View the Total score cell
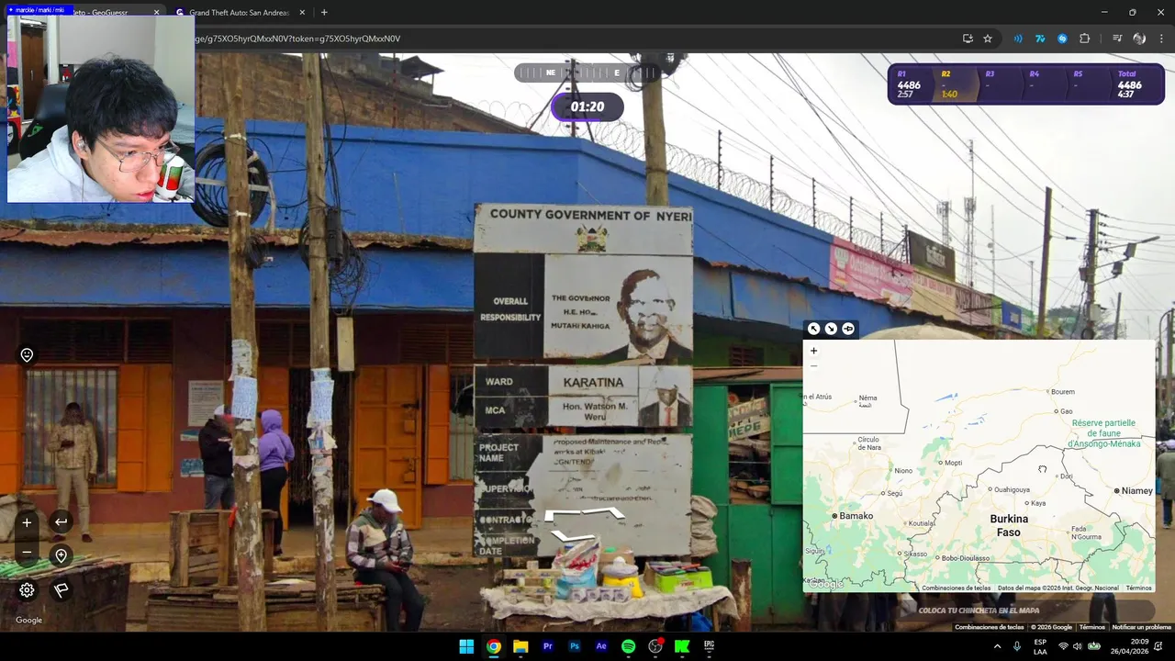1175x661 pixels. click(1135, 84)
